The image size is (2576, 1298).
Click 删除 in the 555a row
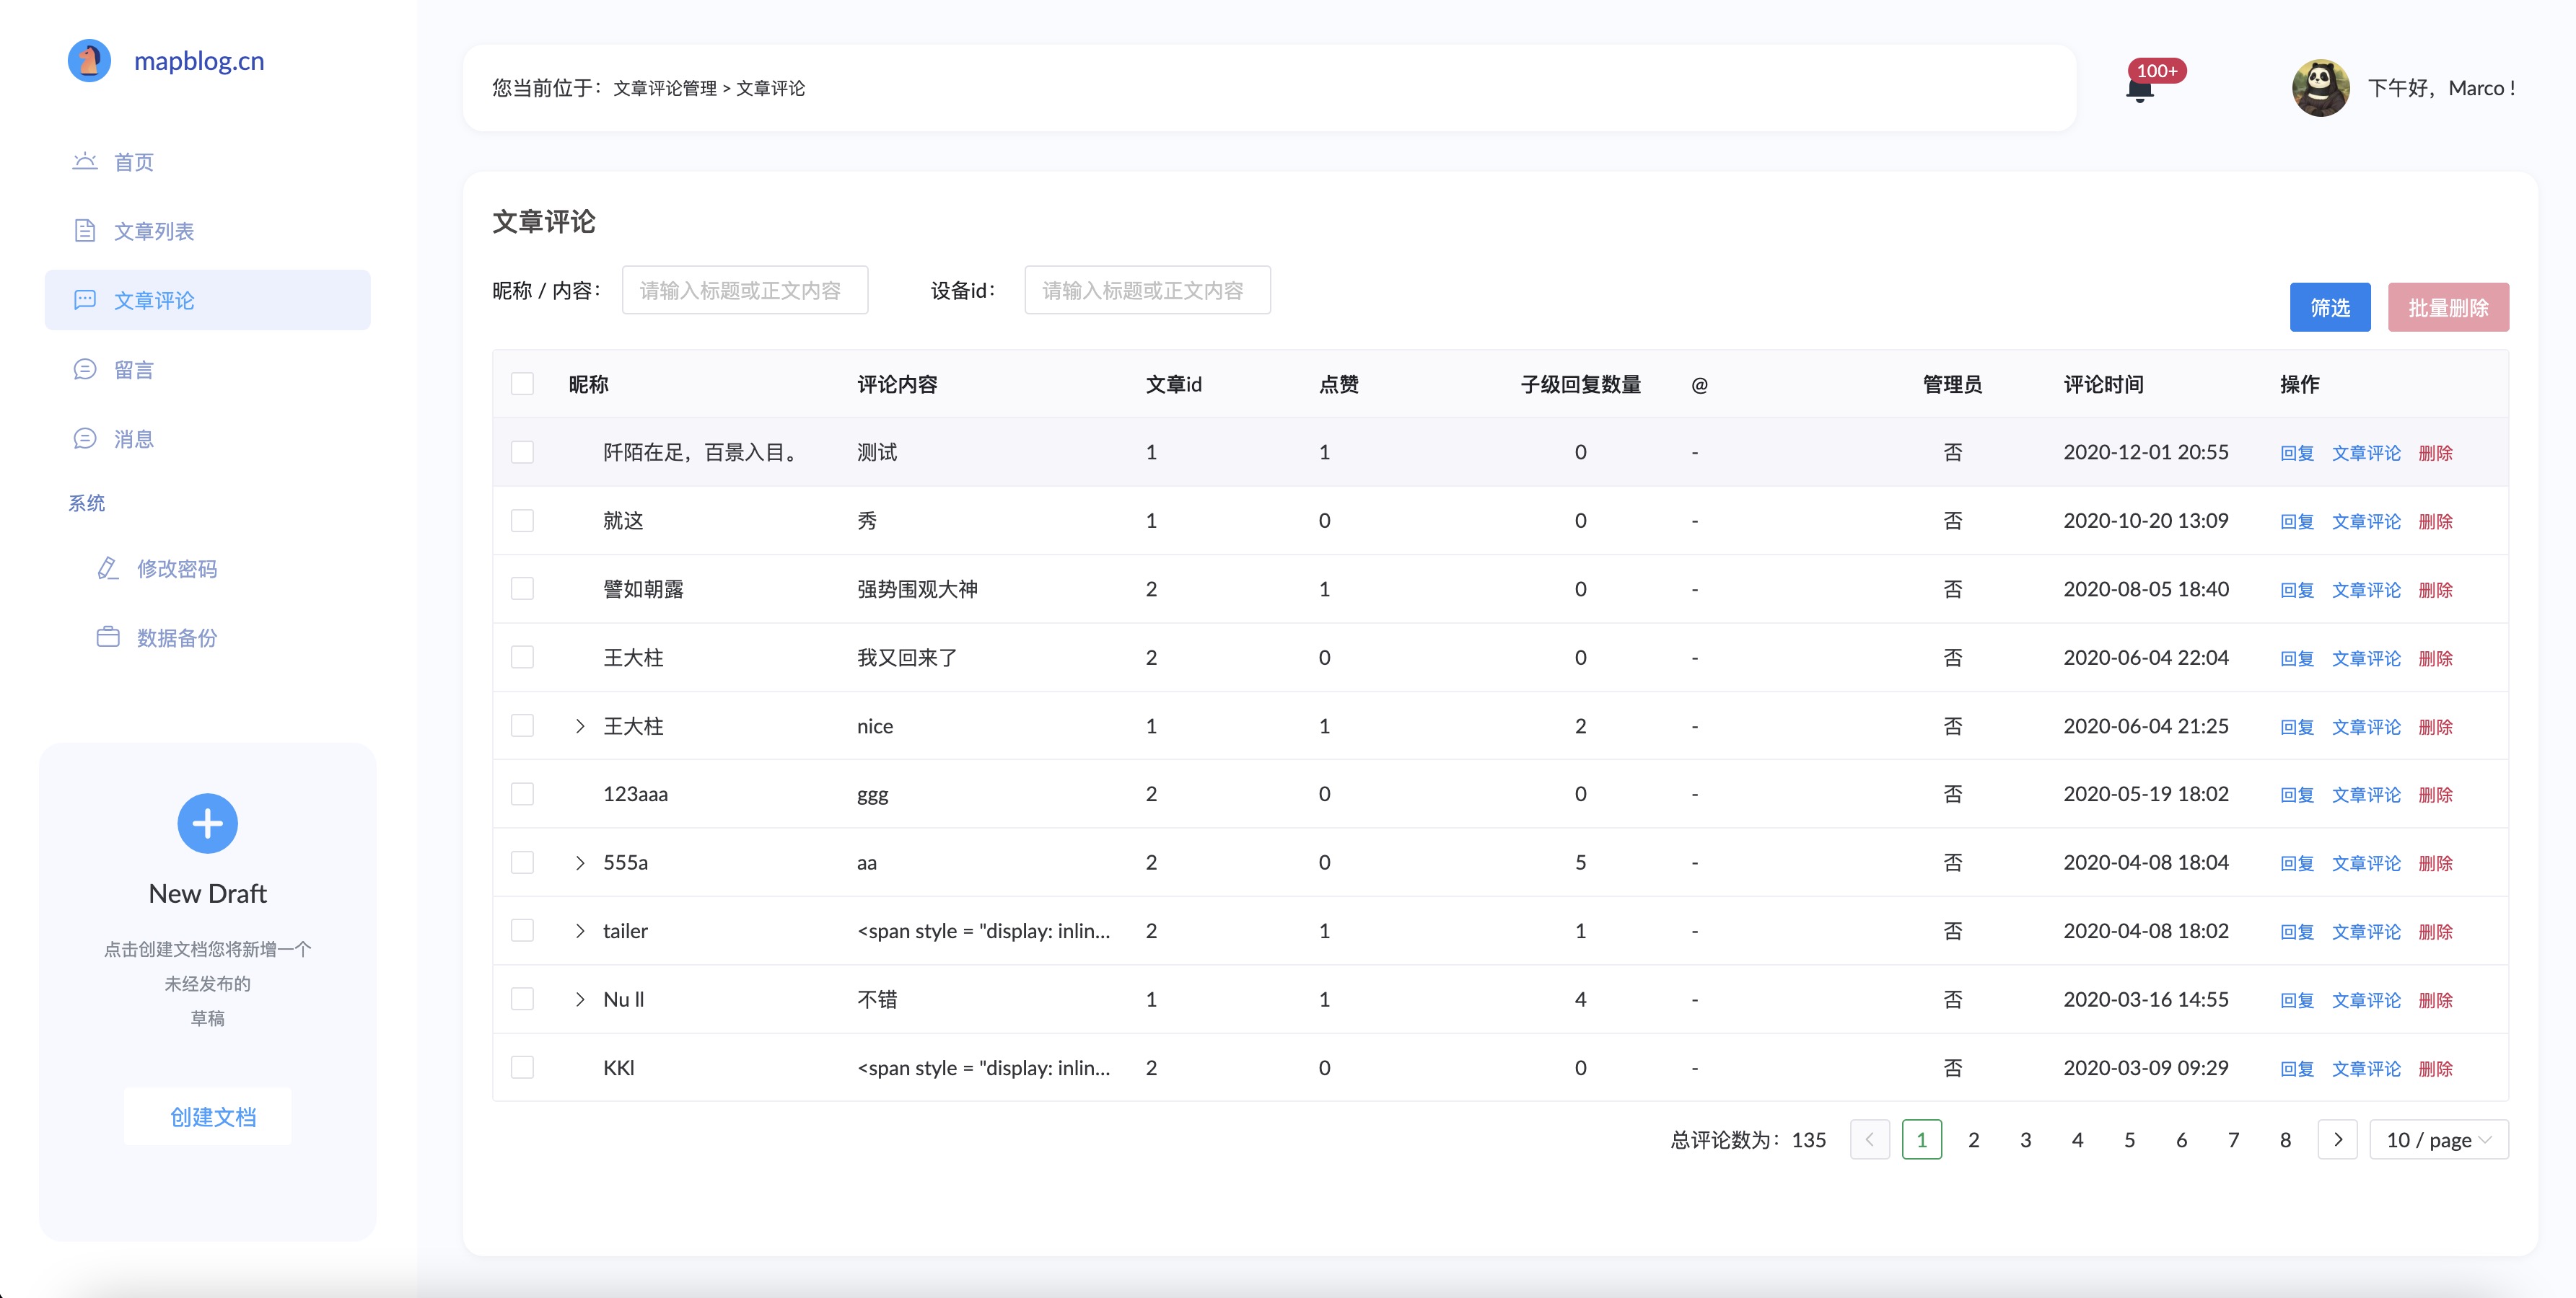(x=2435, y=863)
